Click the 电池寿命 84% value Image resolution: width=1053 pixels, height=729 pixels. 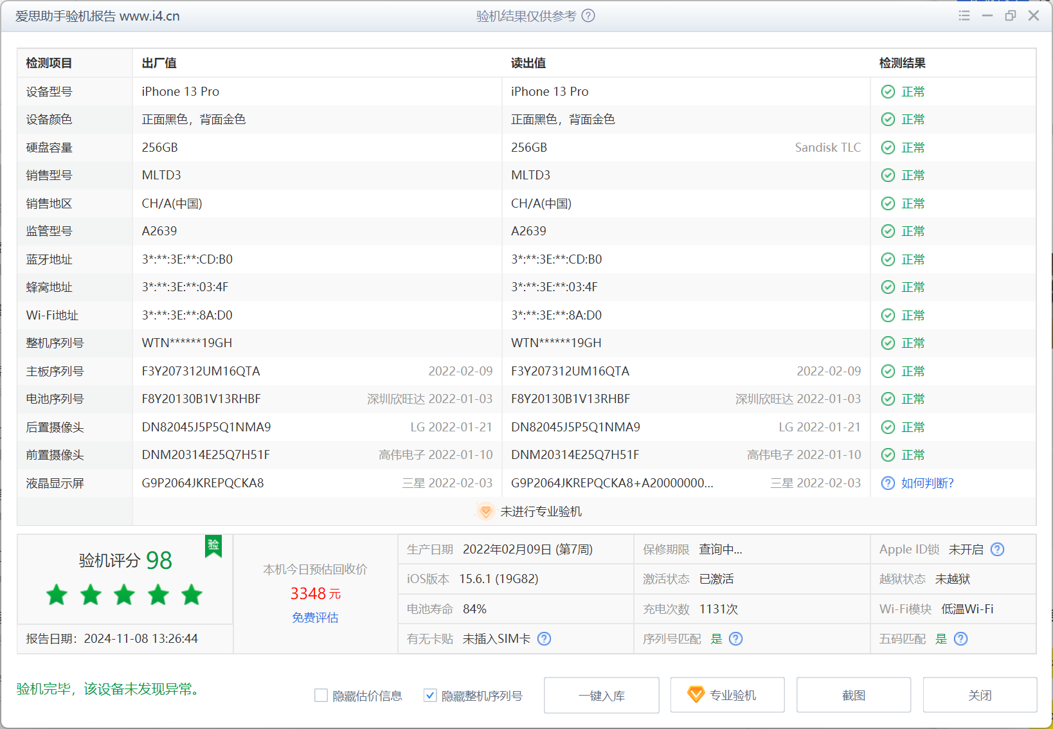[x=474, y=609]
